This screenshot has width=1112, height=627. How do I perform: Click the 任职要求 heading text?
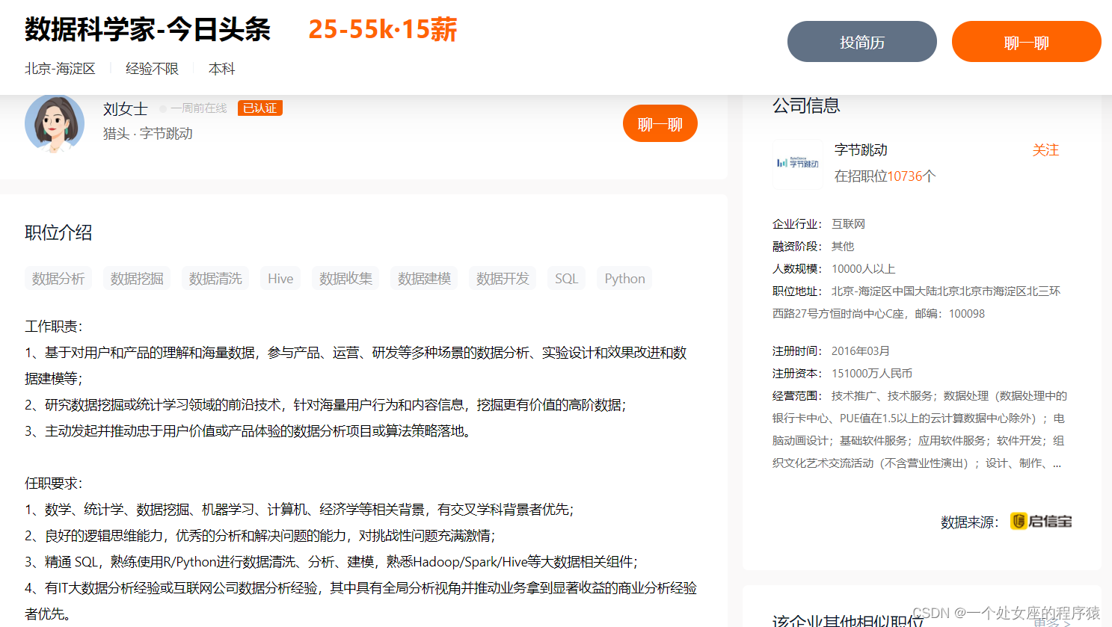point(53,484)
